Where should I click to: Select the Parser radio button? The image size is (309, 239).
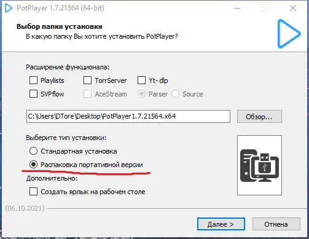click(x=141, y=94)
